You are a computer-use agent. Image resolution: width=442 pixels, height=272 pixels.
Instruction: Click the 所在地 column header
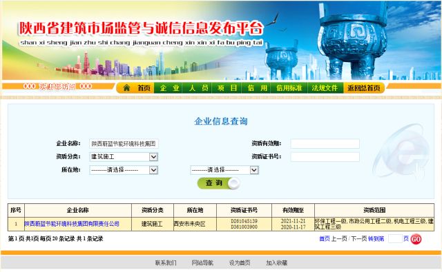[x=195, y=210]
